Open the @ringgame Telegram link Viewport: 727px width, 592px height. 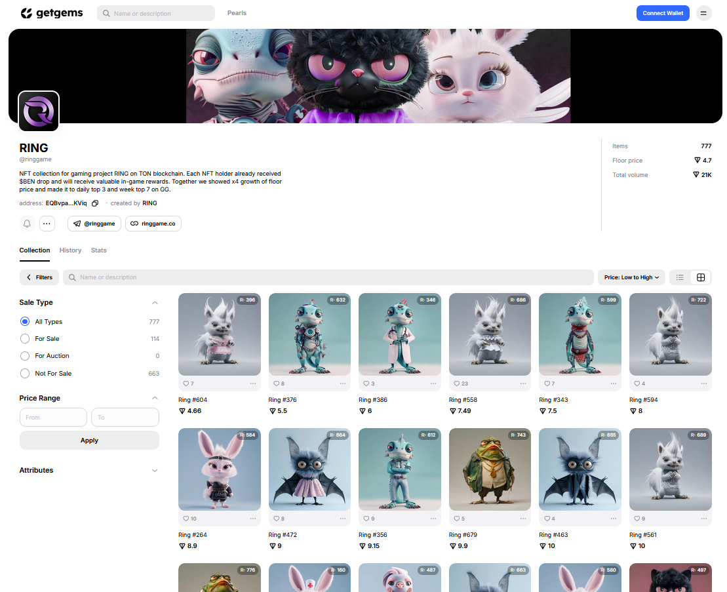(94, 224)
